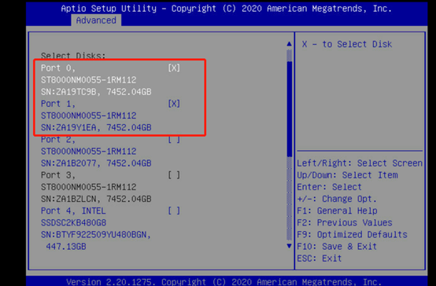Toggle Port 1 disk checkbox
The image size is (436, 286).
pyautogui.click(x=174, y=104)
